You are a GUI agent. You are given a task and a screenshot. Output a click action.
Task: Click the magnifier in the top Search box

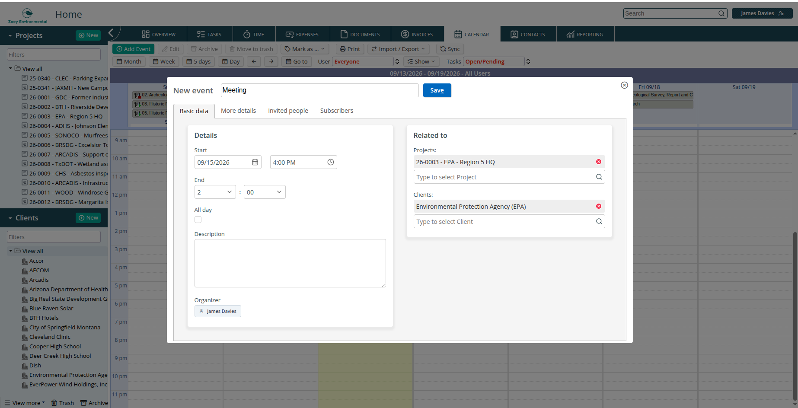[721, 13]
